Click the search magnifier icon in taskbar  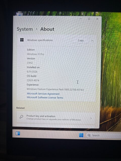pyautogui.click(x=89, y=135)
